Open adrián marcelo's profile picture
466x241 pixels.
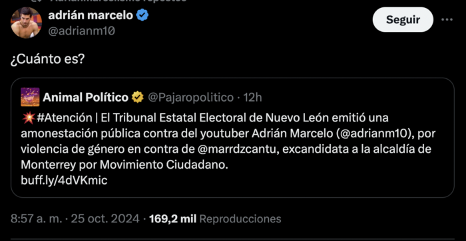tap(26, 23)
